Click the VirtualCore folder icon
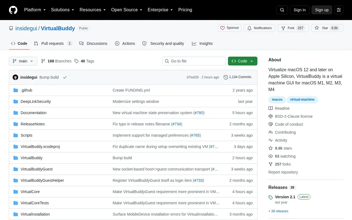Viewport: 352px width, 220px height. point(16,192)
